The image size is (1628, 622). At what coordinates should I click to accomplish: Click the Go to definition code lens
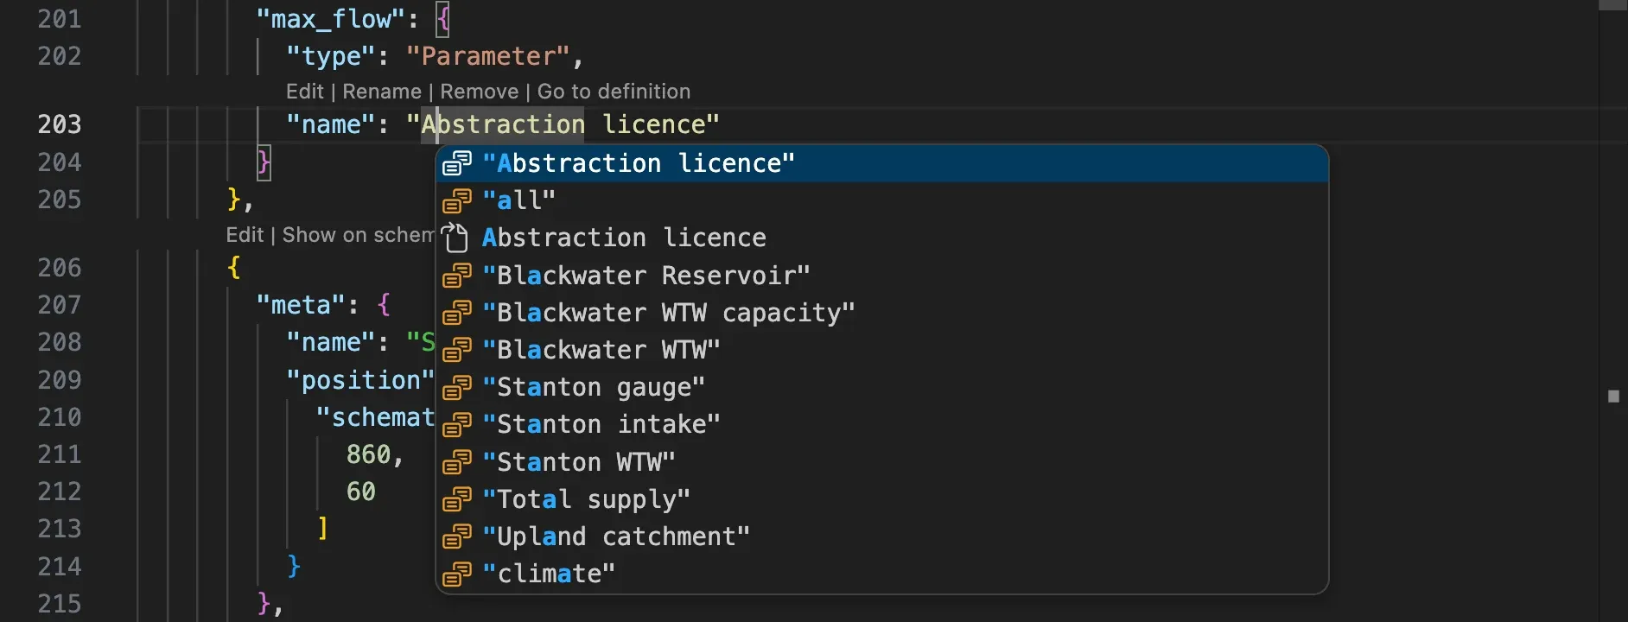pyautogui.click(x=614, y=92)
